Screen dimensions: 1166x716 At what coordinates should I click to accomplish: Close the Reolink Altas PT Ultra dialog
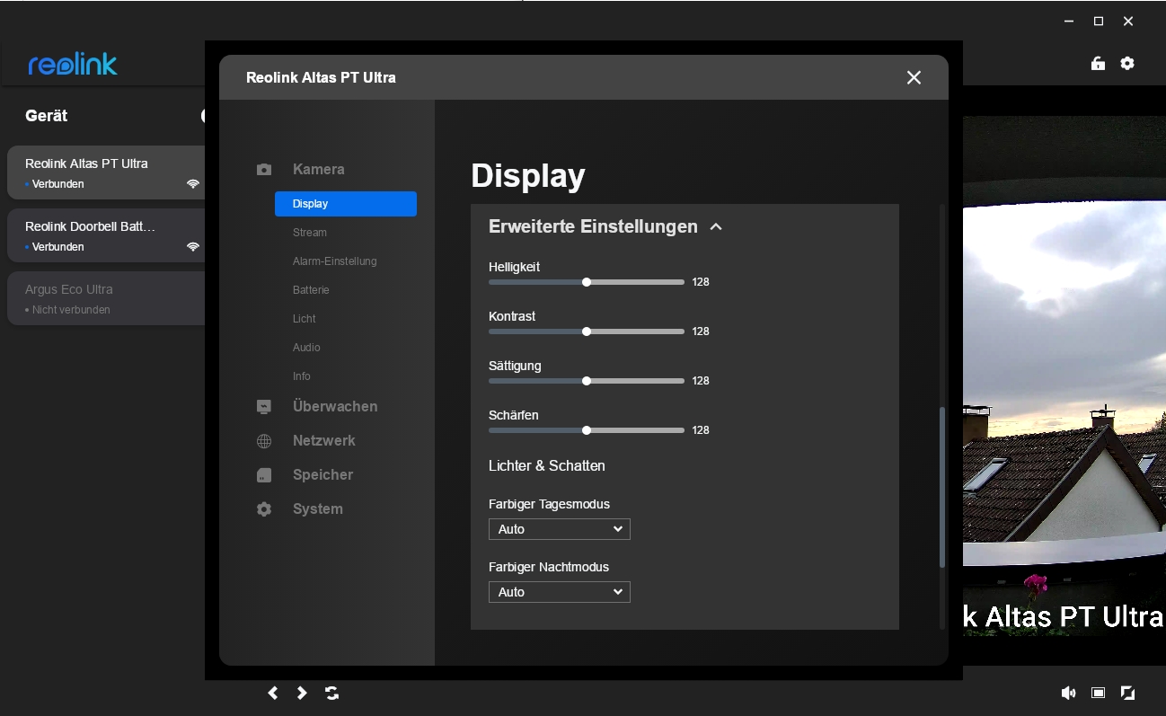coord(914,77)
